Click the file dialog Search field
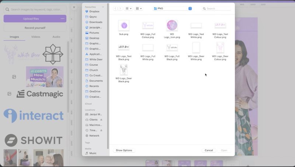 (x=216, y=8)
